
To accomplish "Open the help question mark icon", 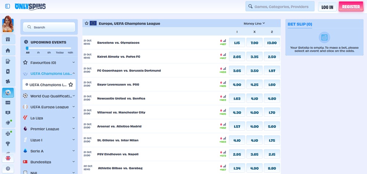I will click(8, 169).
